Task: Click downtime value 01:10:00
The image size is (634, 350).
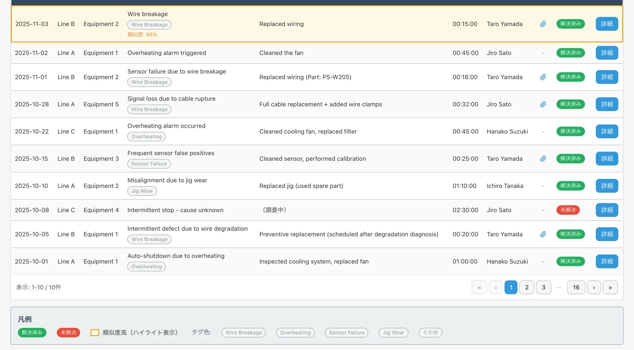Action: pos(464,186)
